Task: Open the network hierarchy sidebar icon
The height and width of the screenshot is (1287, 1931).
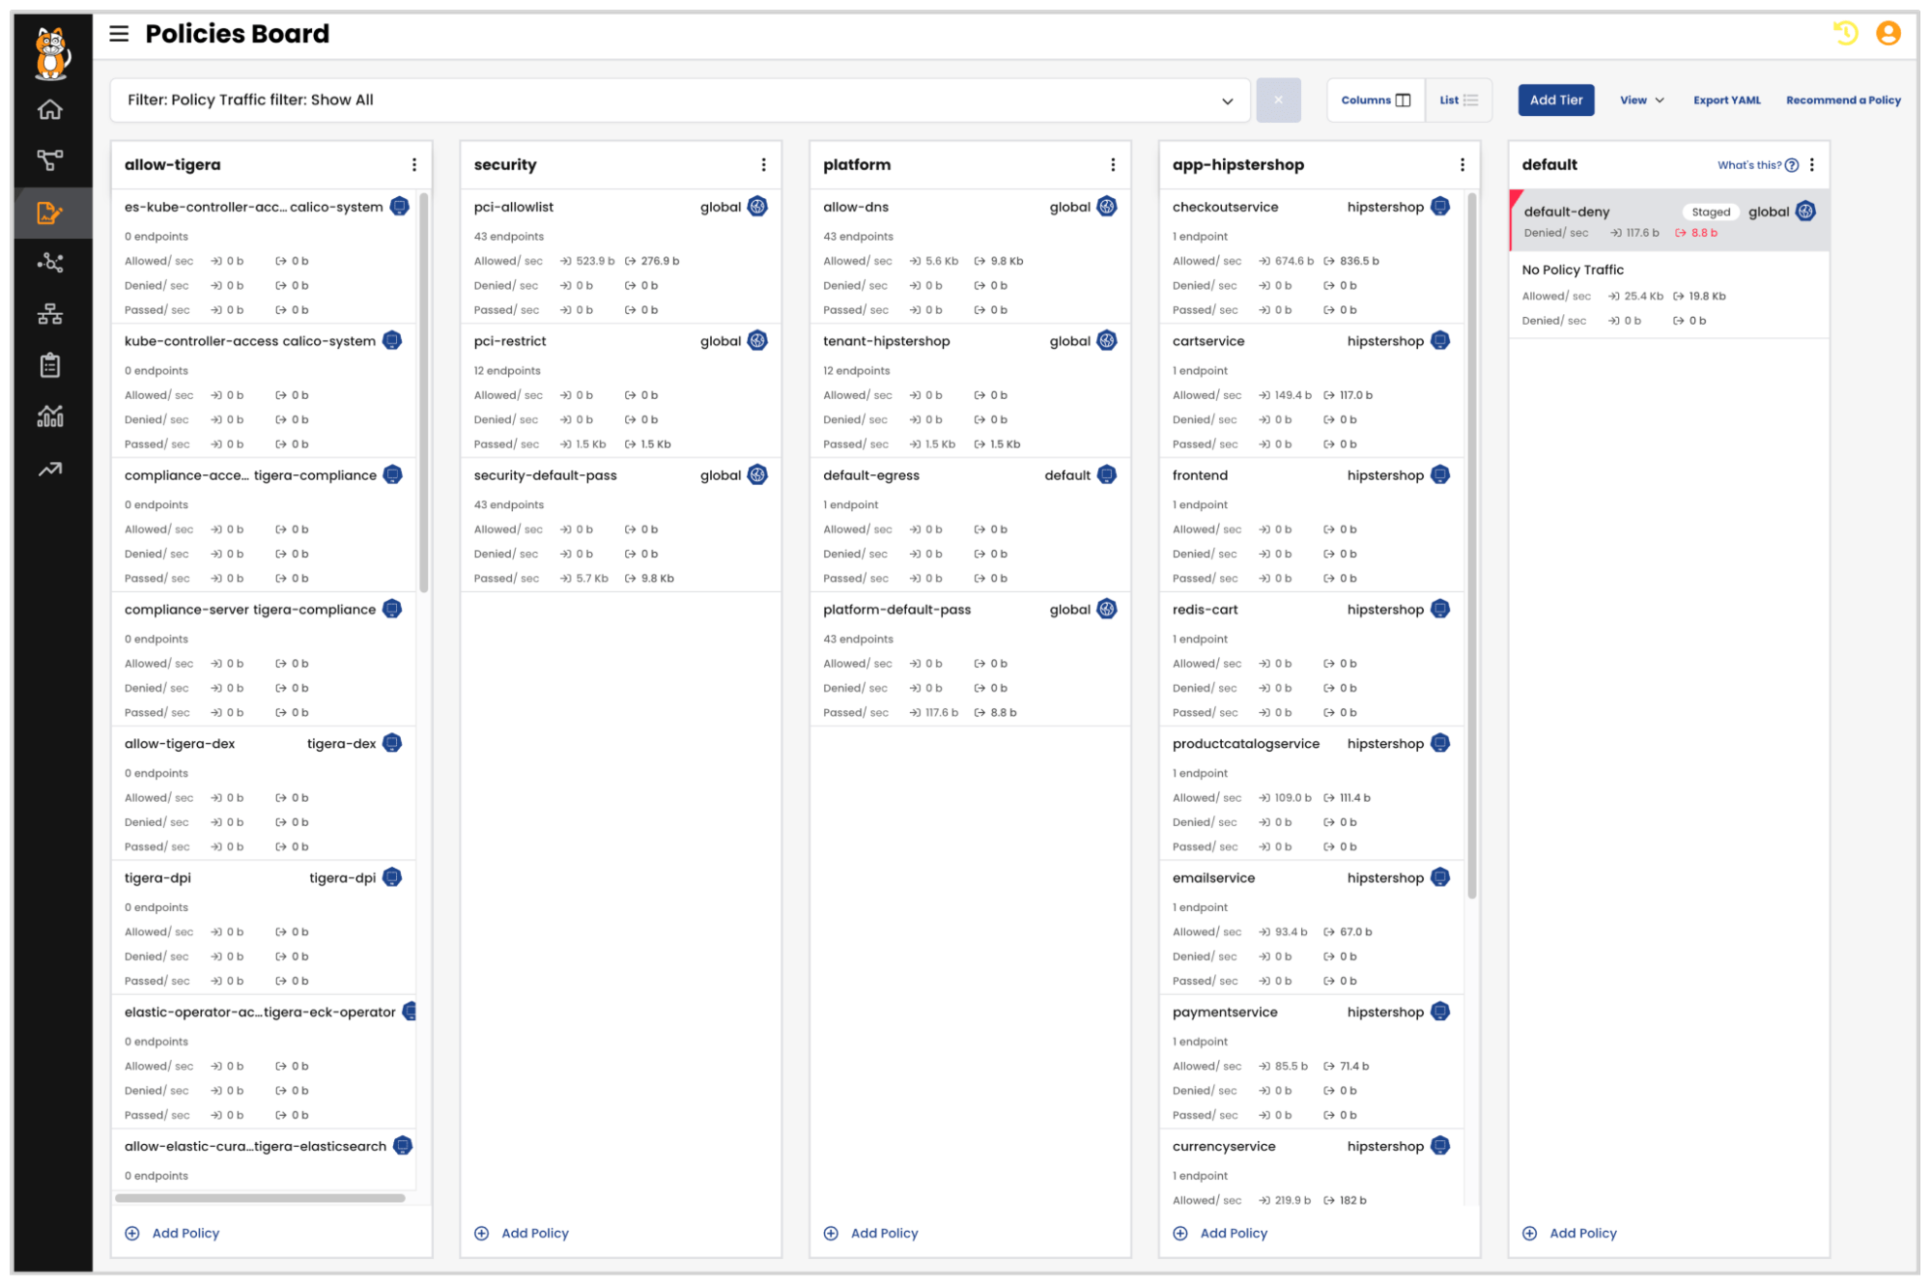Action: (50, 314)
